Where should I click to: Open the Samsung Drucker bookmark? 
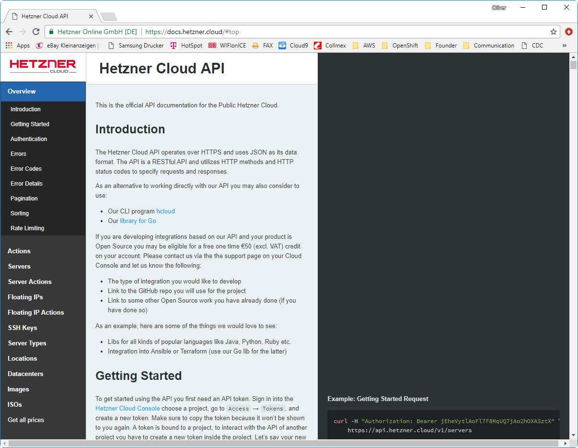pyautogui.click(x=136, y=46)
